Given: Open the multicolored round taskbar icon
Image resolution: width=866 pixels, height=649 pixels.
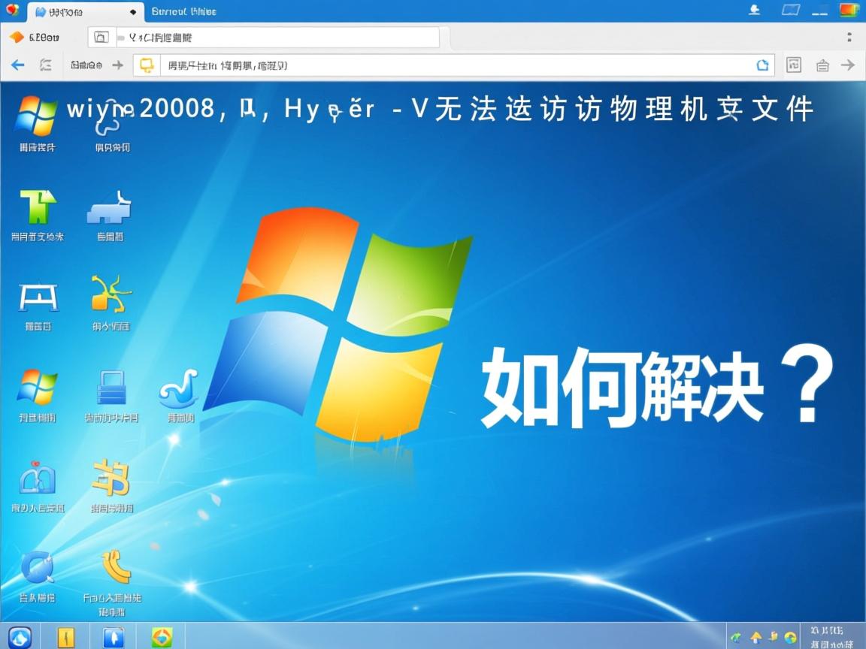Looking at the screenshot, I should coord(162,638).
